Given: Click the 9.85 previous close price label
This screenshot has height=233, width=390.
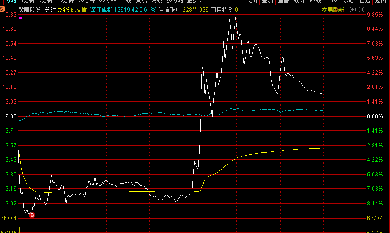Looking at the screenshot, I should (11, 116).
